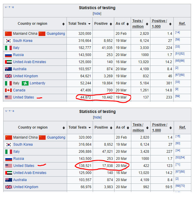Click United States flag in top table

(x=9, y=97)
